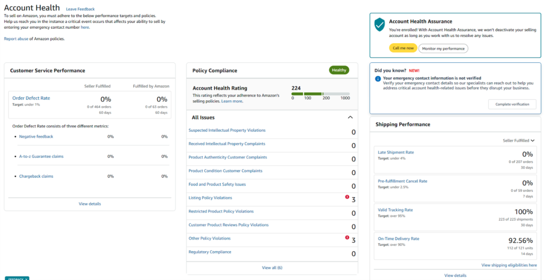The height and width of the screenshot is (280, 546).
Task: Open Food and Product Safety Issues
Action: [217, 184]
